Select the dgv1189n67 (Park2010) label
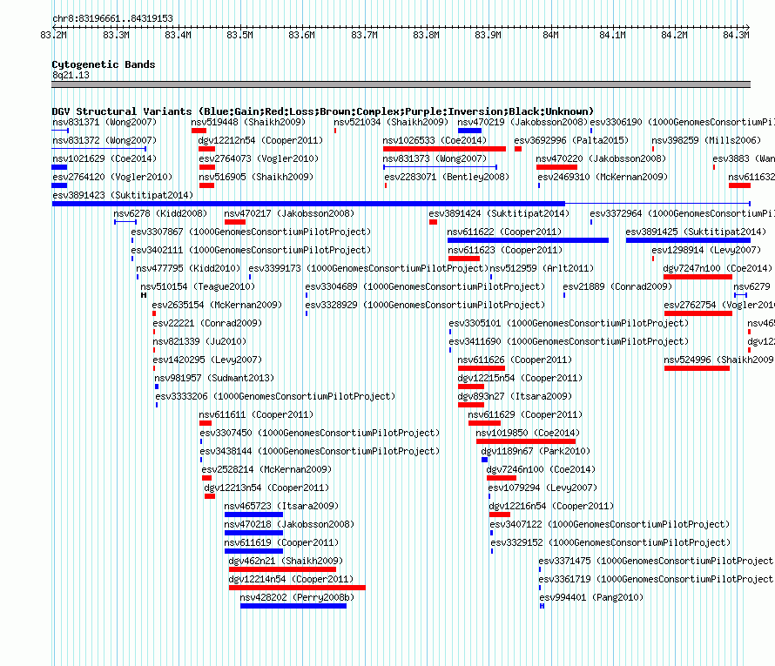Image resolution: width=775 pixels, height=666 pixels. click(x=536, y=451)
